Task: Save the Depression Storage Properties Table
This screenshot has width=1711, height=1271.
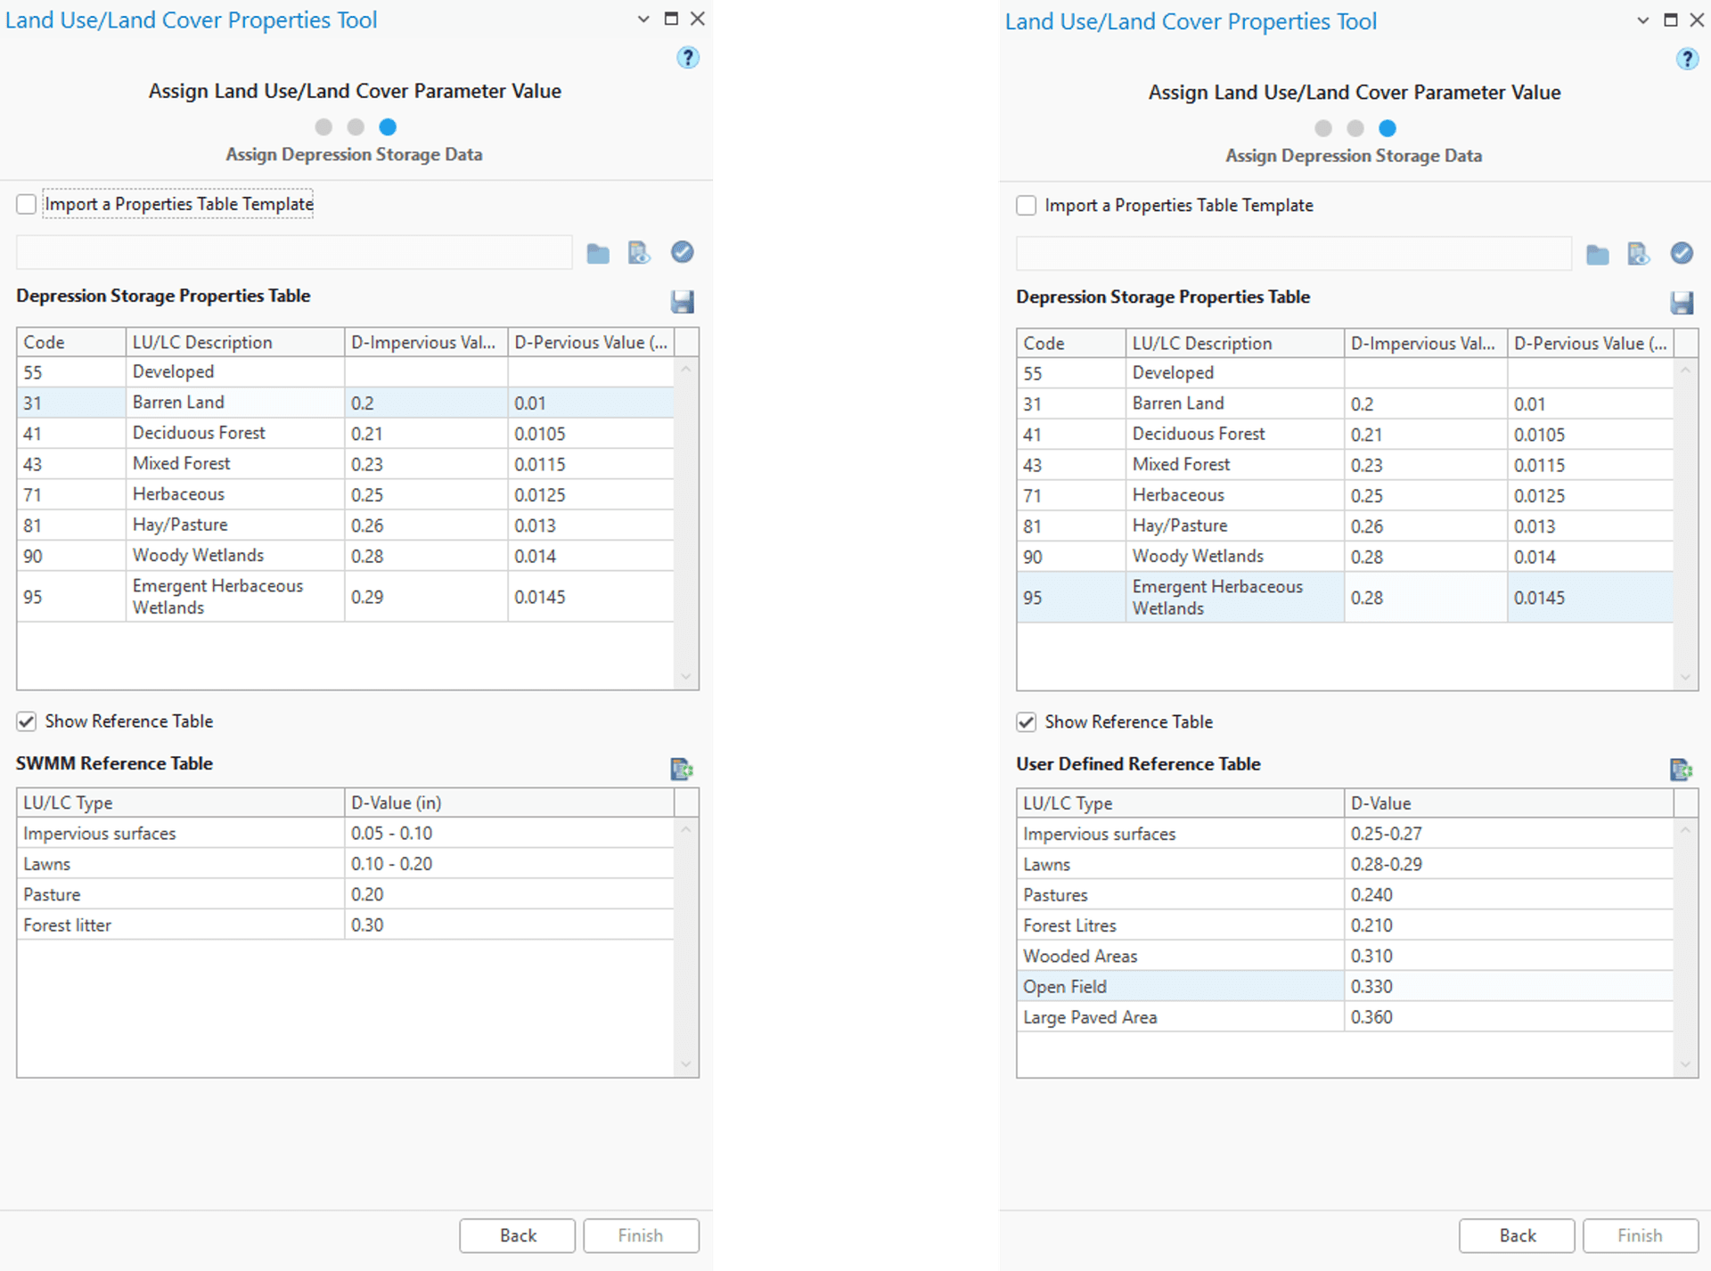Action: (x=682, y=302)
